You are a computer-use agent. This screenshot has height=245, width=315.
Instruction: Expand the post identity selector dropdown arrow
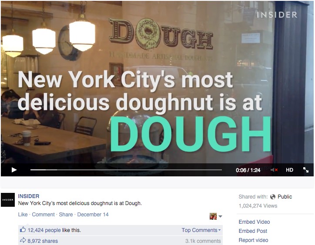pyautogui.click(x=220, y=216)
